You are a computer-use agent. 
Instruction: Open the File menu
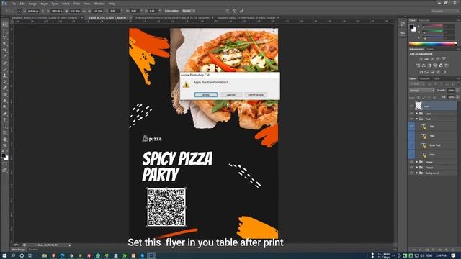[14, 4]
